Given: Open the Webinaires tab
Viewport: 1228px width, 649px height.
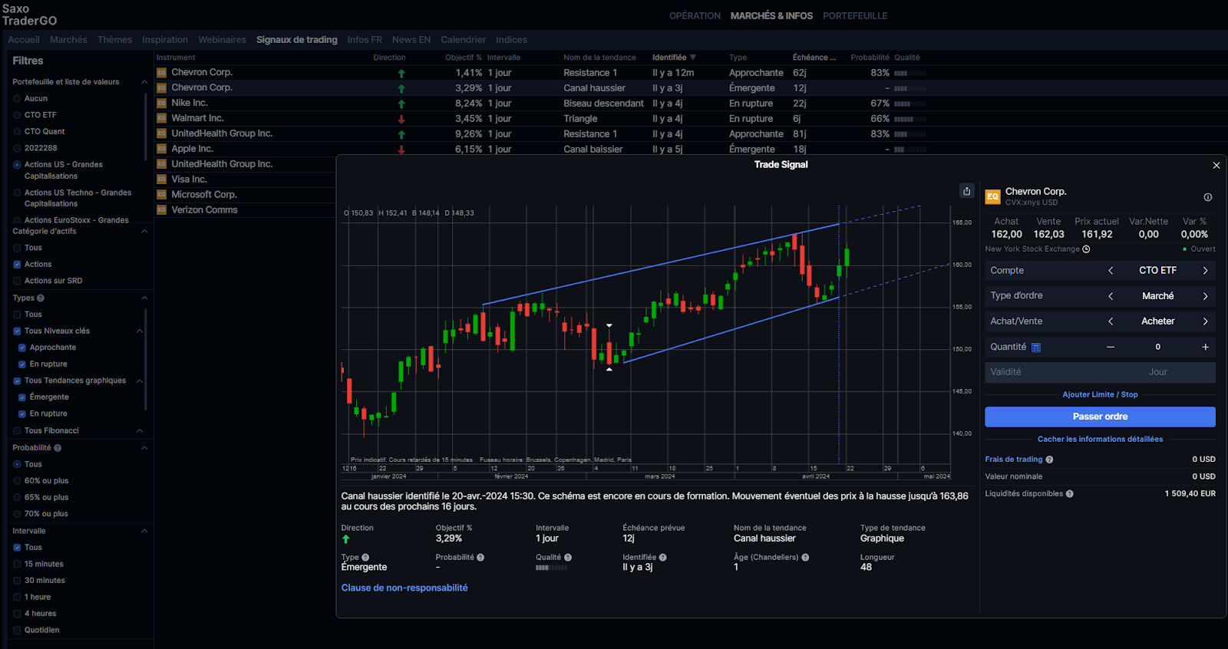Looking at the screenshot, I should click(x=222, y=40).
